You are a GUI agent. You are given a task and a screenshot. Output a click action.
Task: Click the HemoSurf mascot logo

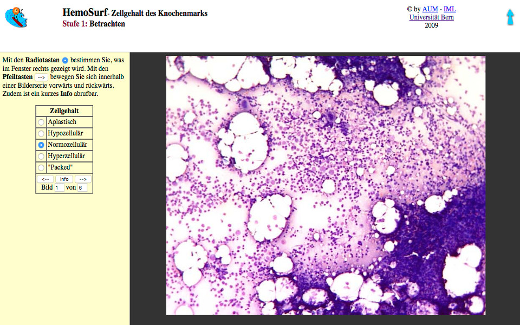[16, 17]
